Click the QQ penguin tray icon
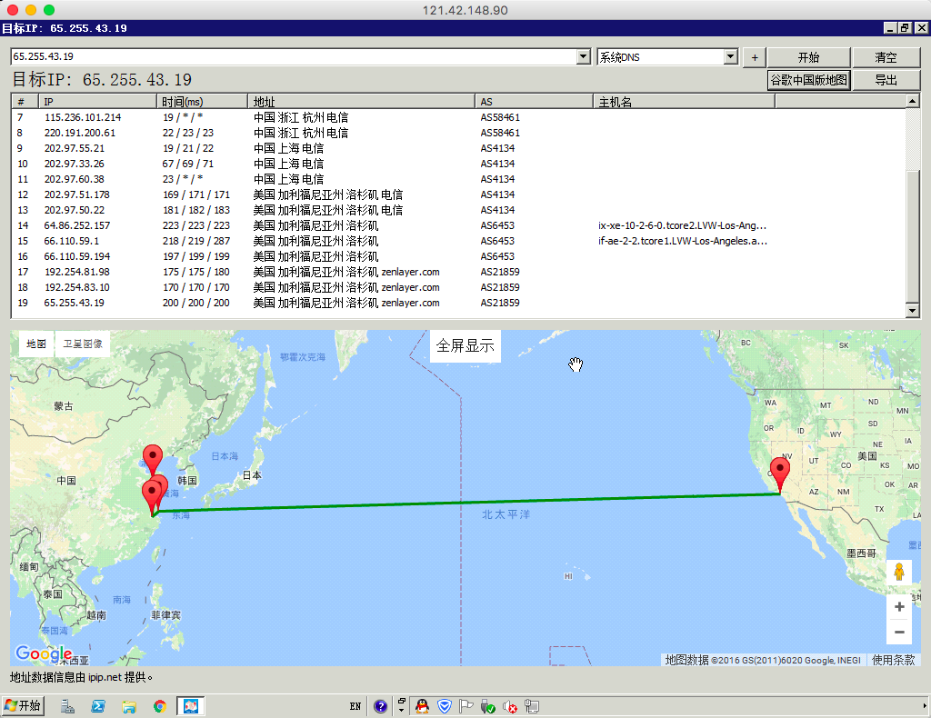The height and width of the screenshot is (718, 931). 422,706
